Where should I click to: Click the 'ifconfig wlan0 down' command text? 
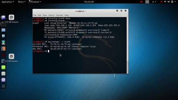tap(59, 18)
